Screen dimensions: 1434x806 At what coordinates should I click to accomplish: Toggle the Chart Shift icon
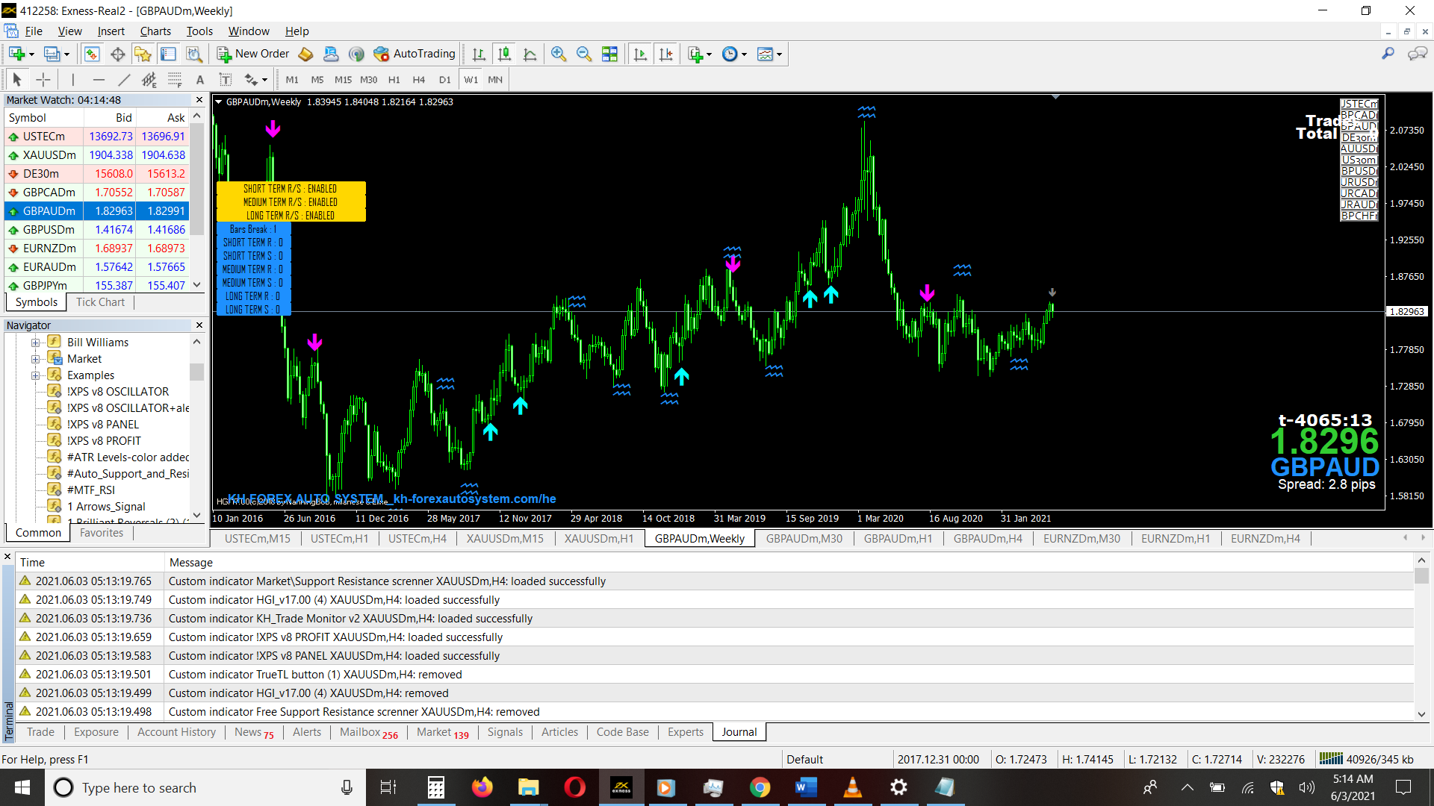pyautogui.click(x=665, y=54)
